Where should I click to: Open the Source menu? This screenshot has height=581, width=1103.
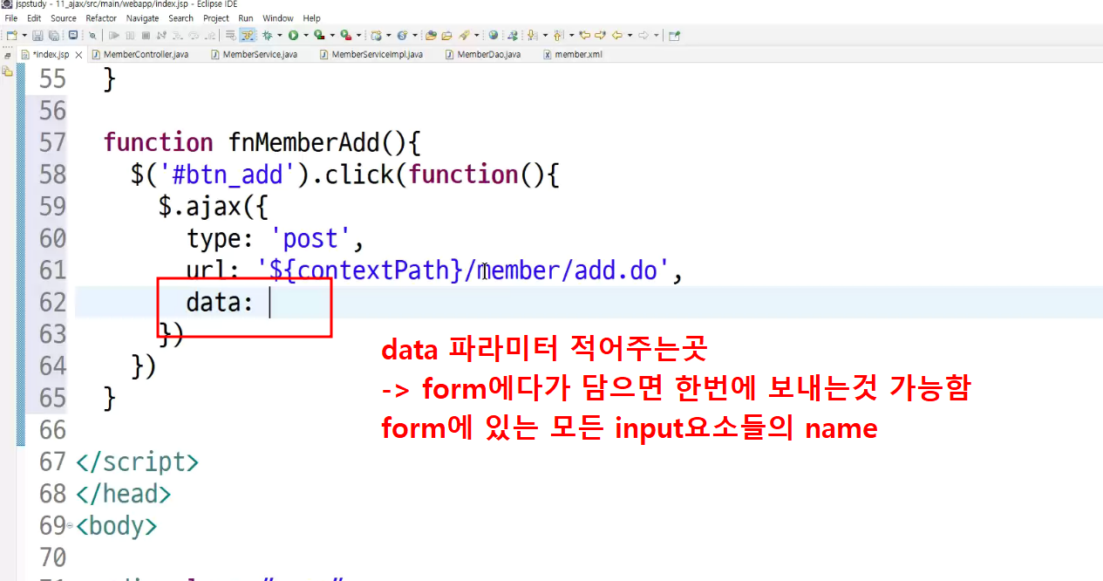pyautogui.click(x=64, y=18)
